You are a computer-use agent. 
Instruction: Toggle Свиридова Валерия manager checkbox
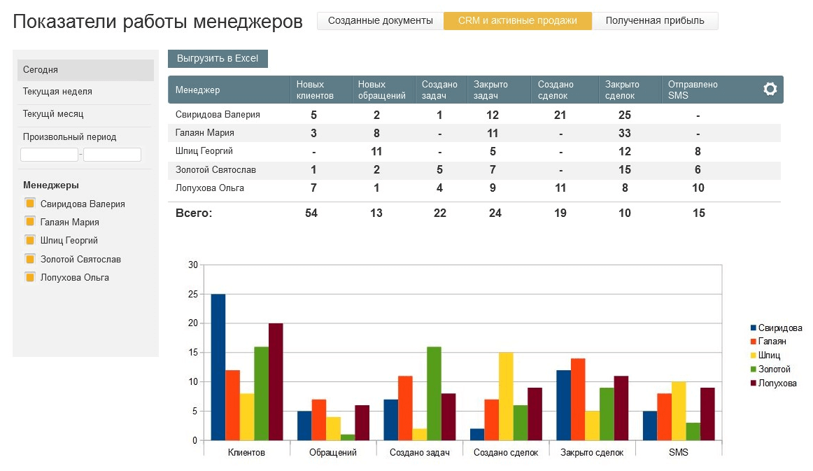tap(30, 204)
